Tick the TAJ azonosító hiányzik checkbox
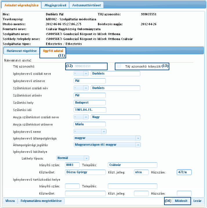Image resolution: width=207 pixels, height=208 pixels. pos(119,66)
